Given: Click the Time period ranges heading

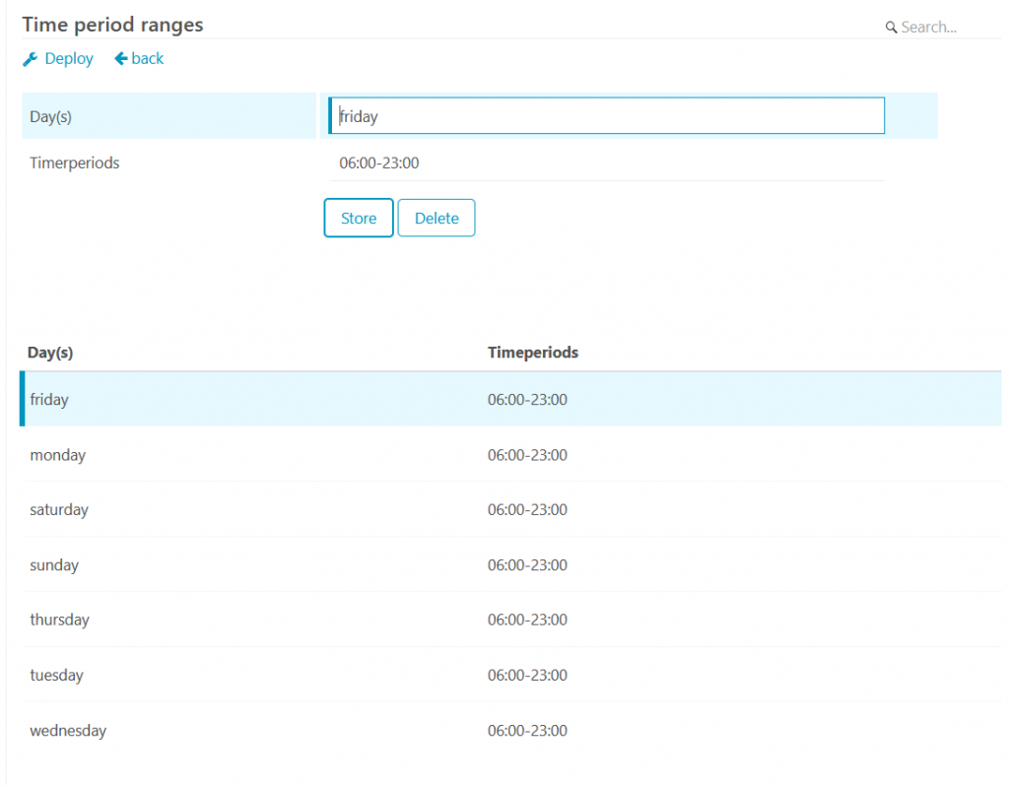Looking at the screenshot, I should pos(112,25).
